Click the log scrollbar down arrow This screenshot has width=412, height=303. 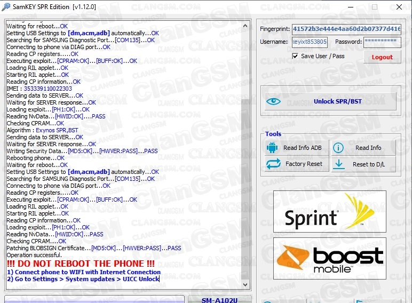(245, 284)
